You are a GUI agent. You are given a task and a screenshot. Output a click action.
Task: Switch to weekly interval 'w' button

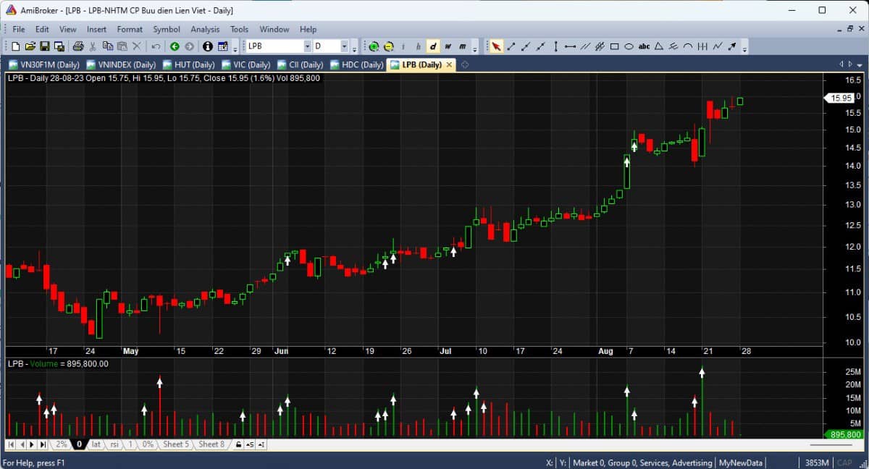[448, 46]
